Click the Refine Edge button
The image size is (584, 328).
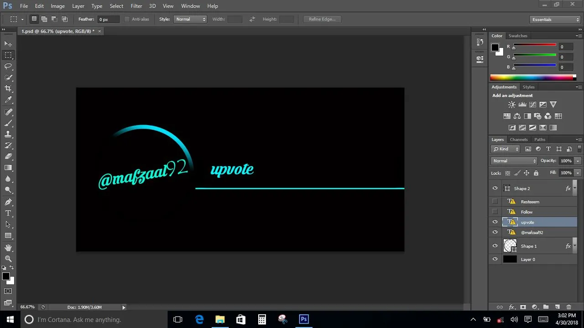pyautogui.click(x=322, y=19)
